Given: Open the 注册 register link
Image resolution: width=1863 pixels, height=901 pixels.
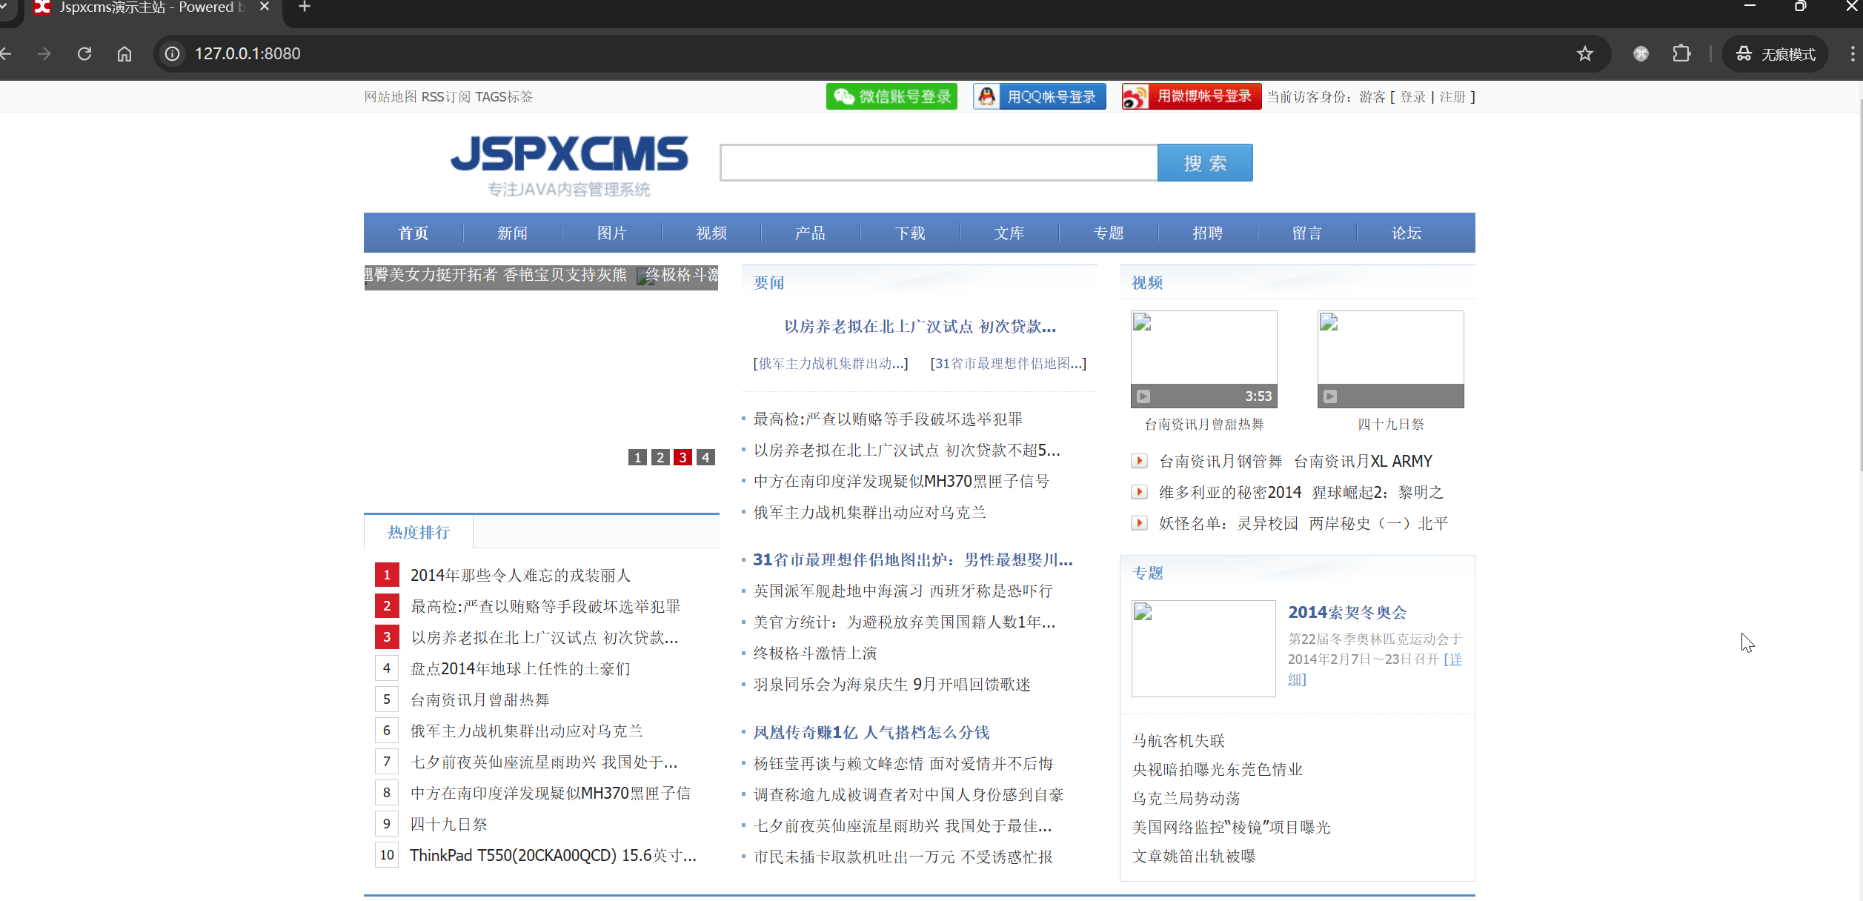Looking at the screenshot, I should (x=1452, y=96).
